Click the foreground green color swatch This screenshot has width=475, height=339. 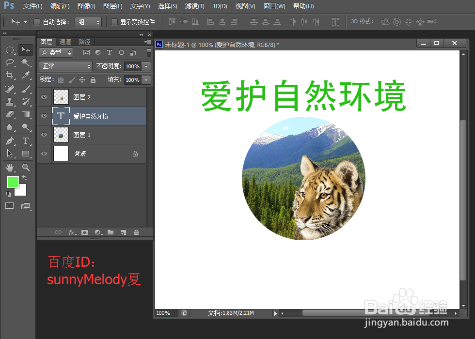click(x=13, y=182)
